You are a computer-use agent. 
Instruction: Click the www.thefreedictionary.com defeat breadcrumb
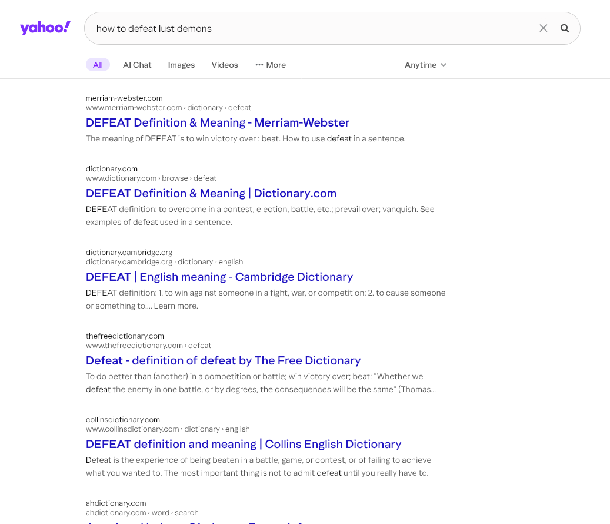point(149,346)
